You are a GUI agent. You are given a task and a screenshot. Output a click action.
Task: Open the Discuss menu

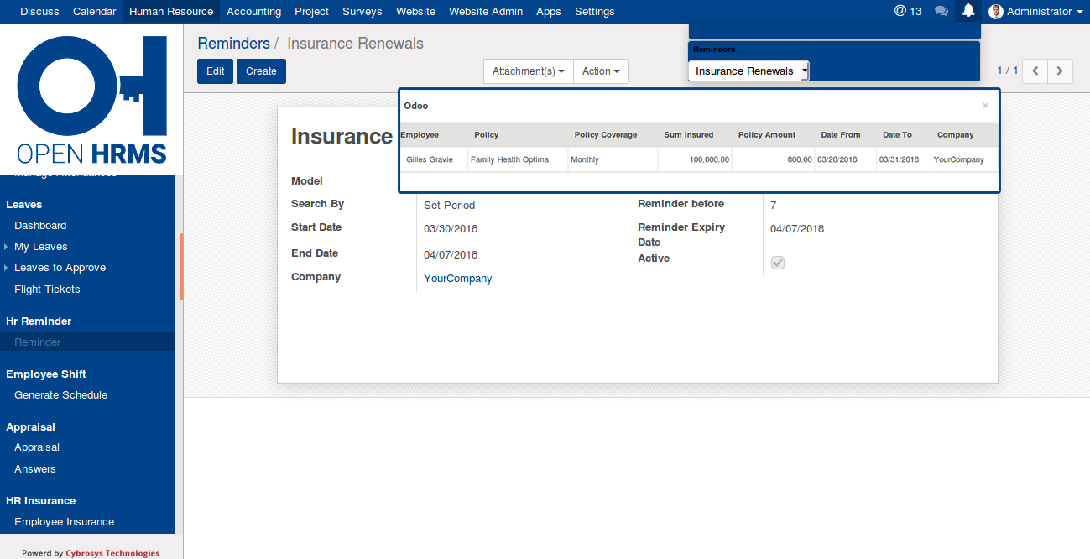39,11
